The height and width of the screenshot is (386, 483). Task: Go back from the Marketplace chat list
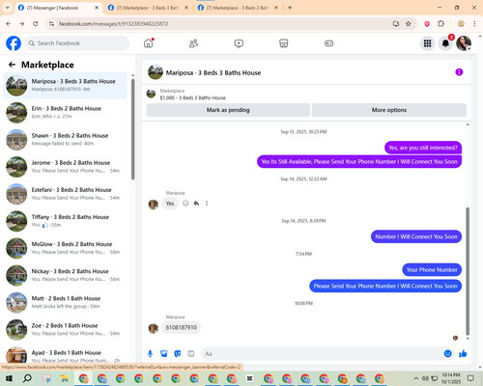pos(12,65)
